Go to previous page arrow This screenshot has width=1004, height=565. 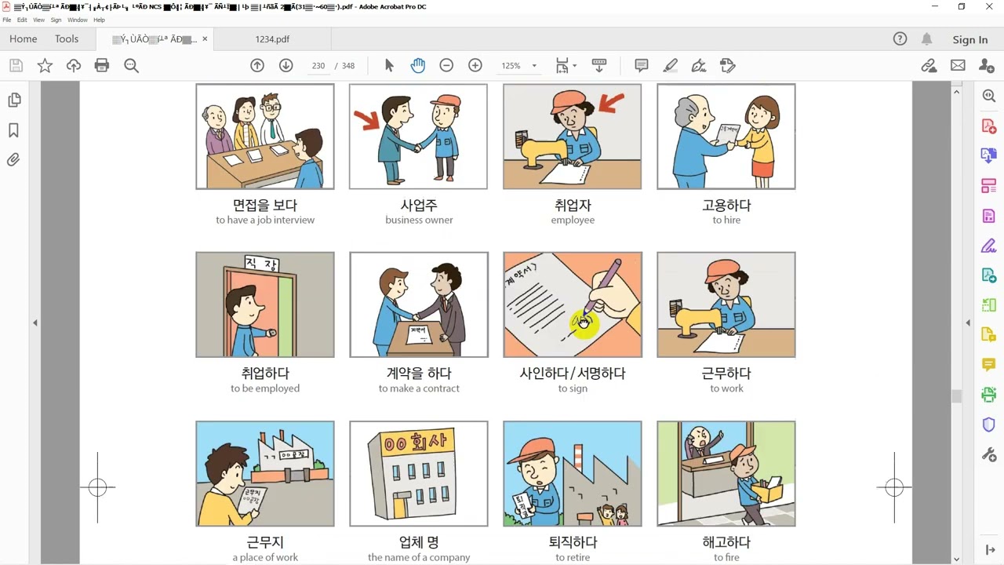coord(257,66)
